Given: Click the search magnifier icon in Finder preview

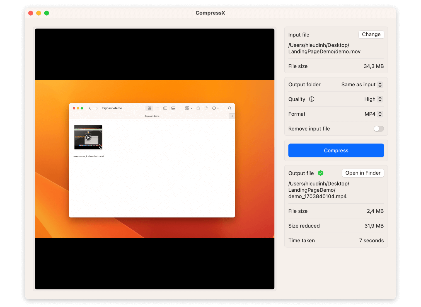Looking at the screenshot, I should click(230, 108).
